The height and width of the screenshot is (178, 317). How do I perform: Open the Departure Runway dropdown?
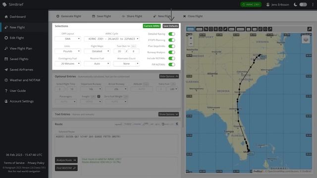tap(91, 89)
